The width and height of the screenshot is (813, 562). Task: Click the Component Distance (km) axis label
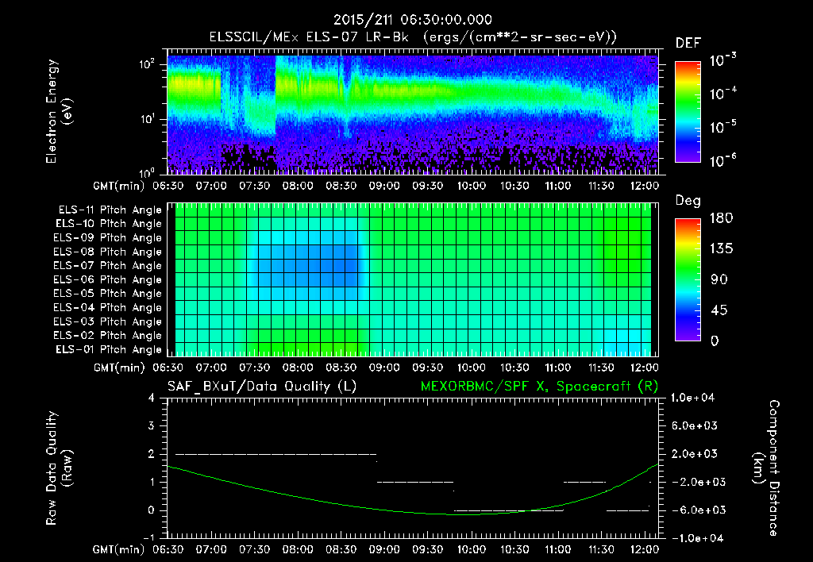tap(766, 468)
